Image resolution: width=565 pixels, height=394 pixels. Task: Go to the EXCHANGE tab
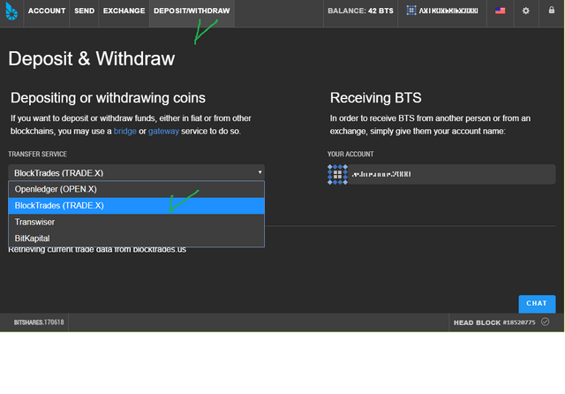click(x=124, y=11)
